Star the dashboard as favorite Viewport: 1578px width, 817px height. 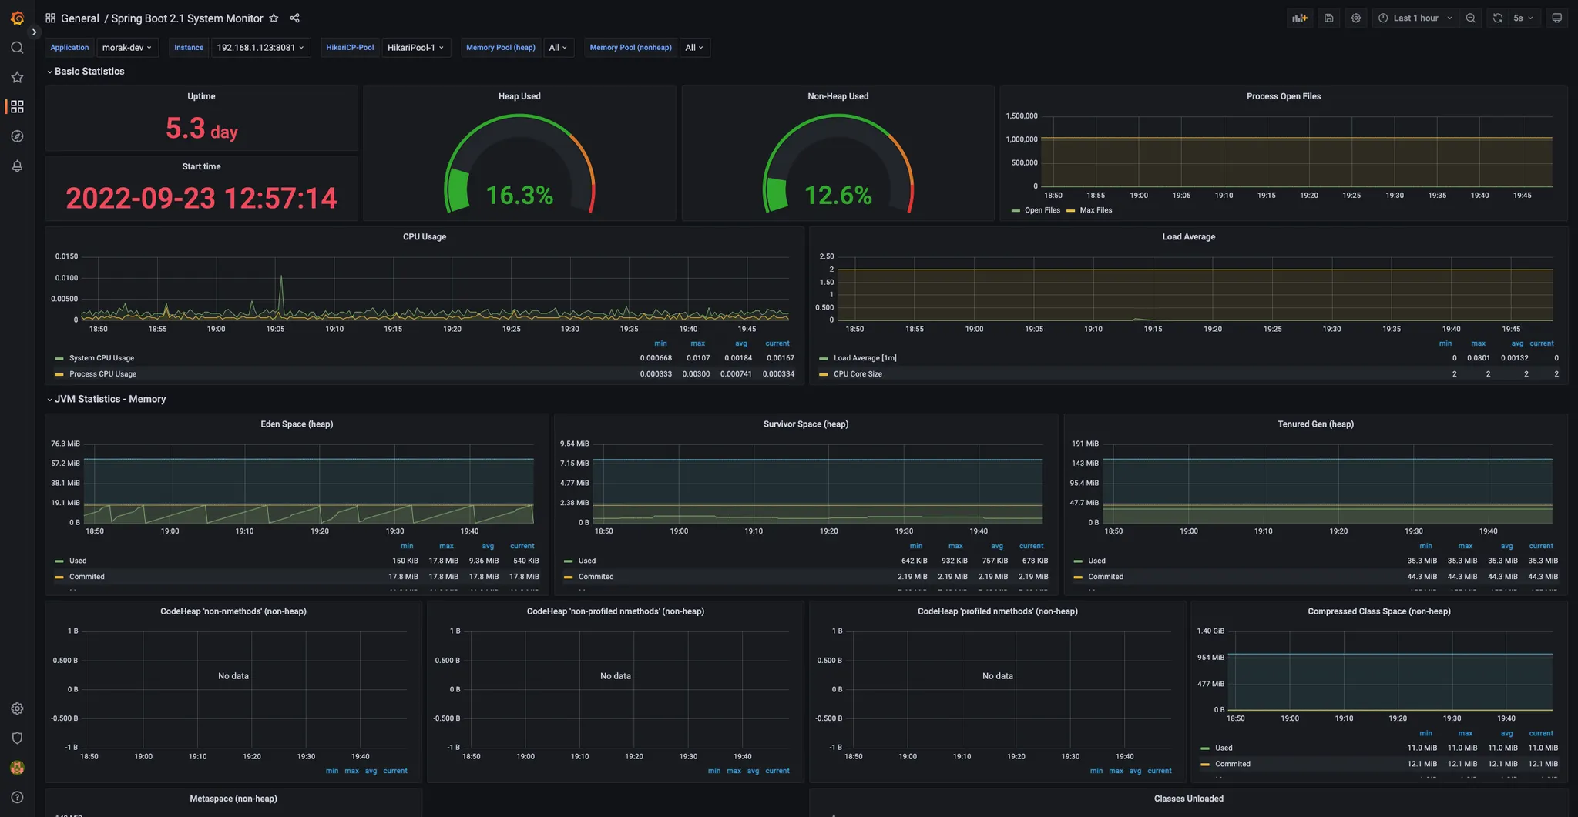(x=274, y=18)
